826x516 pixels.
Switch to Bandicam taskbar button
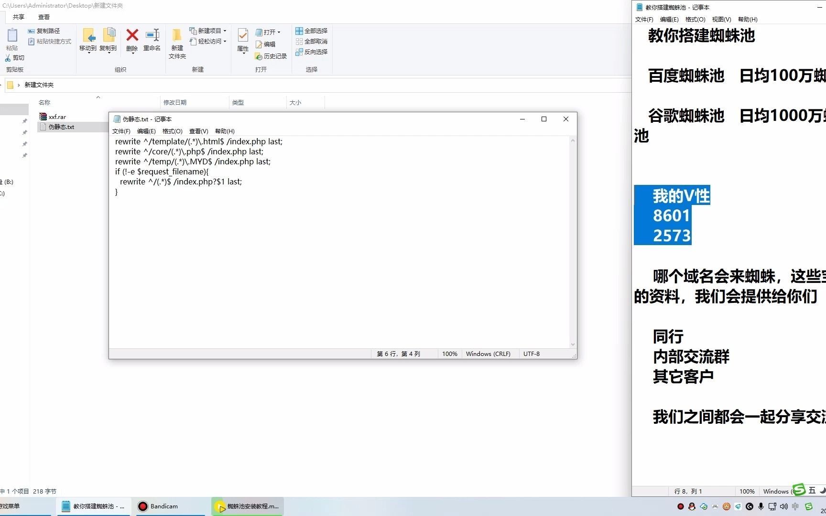[170, 506]
